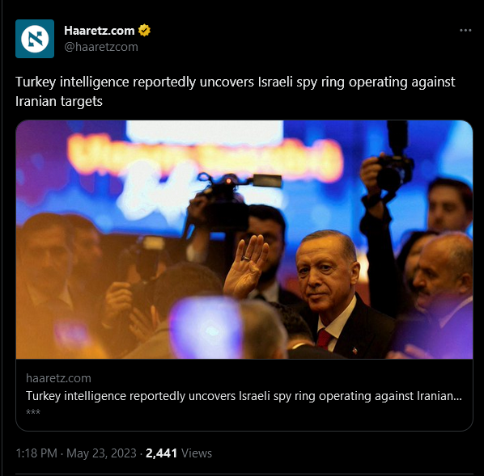484x476 pixels.
Task: Click the asterisks description under card headline
Action: point(33,412)
